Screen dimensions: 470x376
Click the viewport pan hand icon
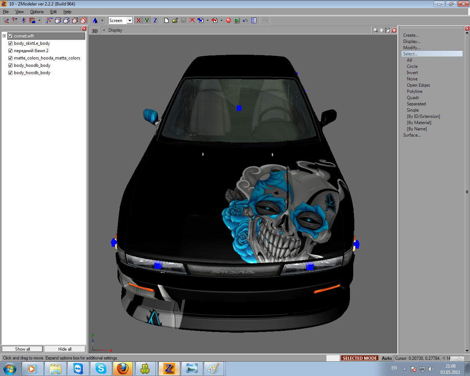[382, 30]
